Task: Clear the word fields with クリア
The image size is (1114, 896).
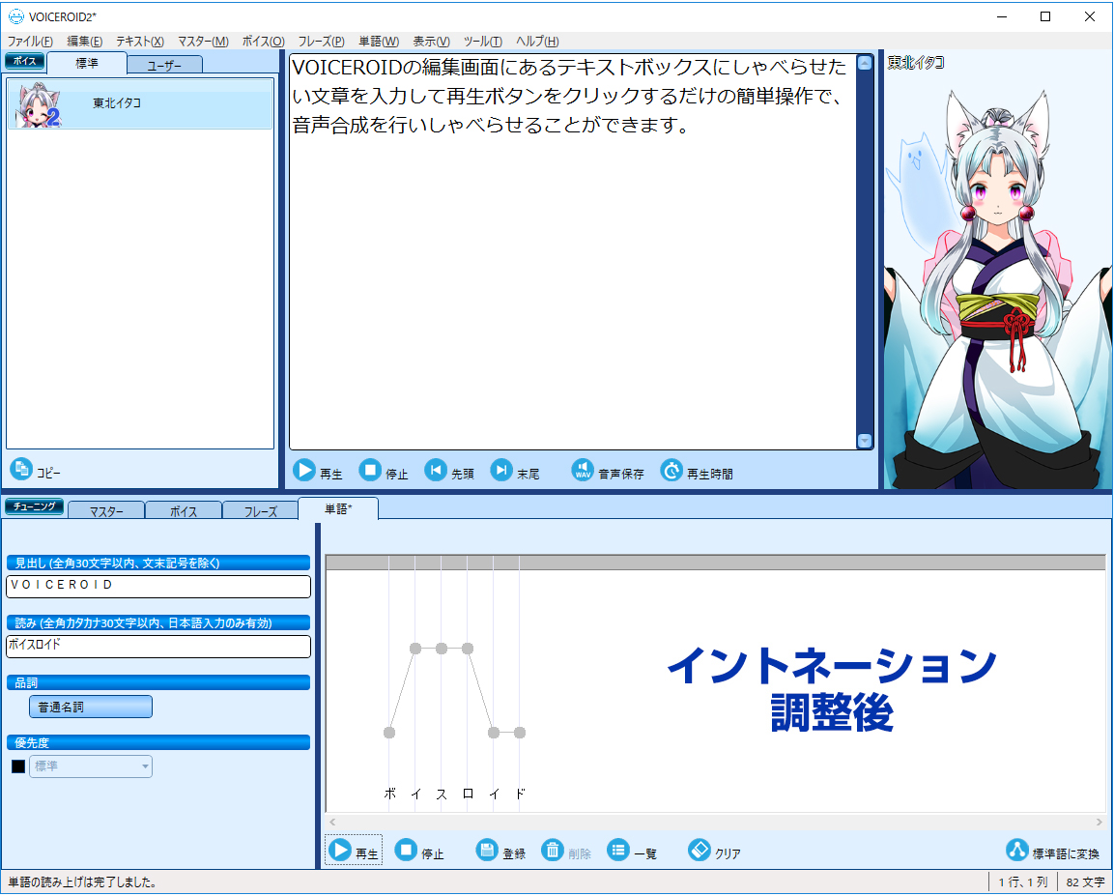Action: point(715,851)
